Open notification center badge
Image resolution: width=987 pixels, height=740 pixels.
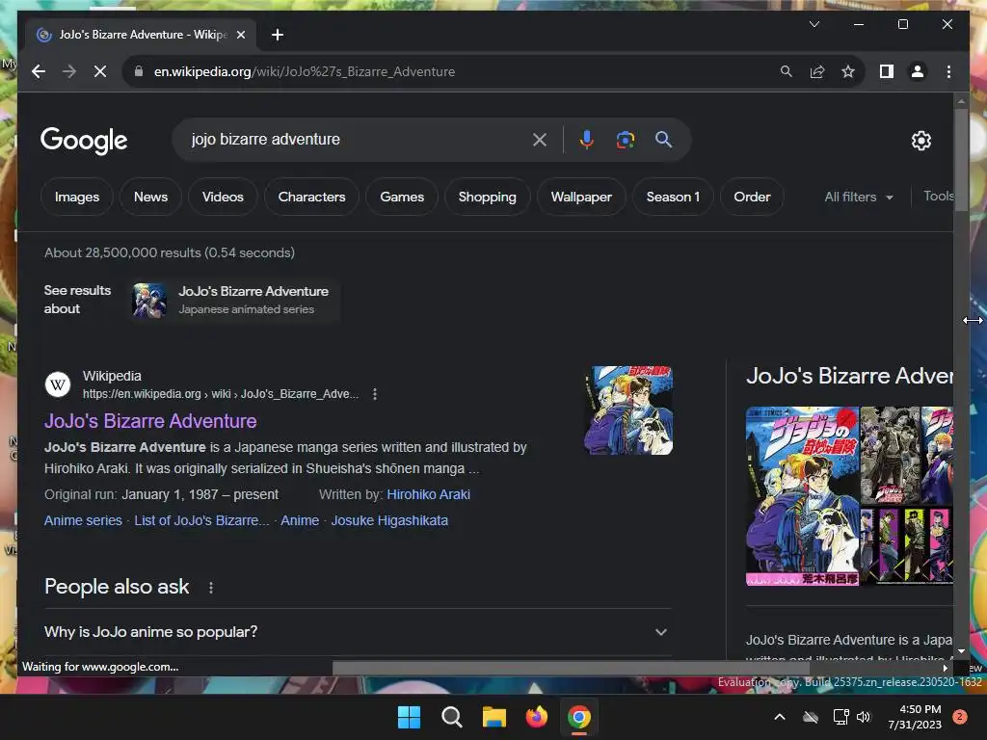click(x=960, y=717)
